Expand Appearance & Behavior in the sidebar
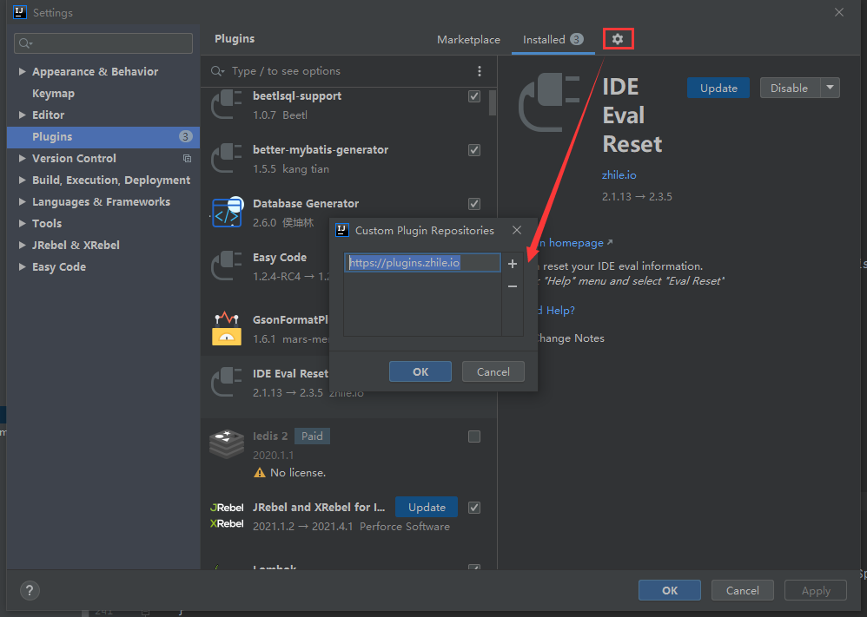 (x=21, y=71)
